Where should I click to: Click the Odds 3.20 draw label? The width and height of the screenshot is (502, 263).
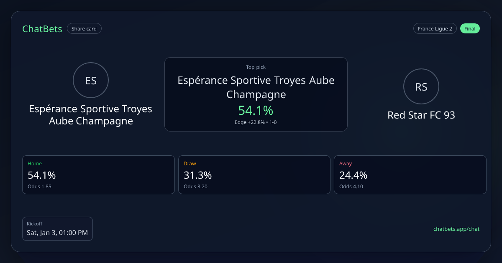[195, 187]
